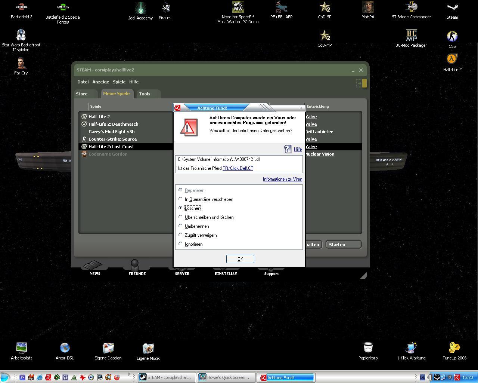The width and height of the screenshot is (478, 383).
Task: Open the Datei menu in Steam
Action: 83,82
